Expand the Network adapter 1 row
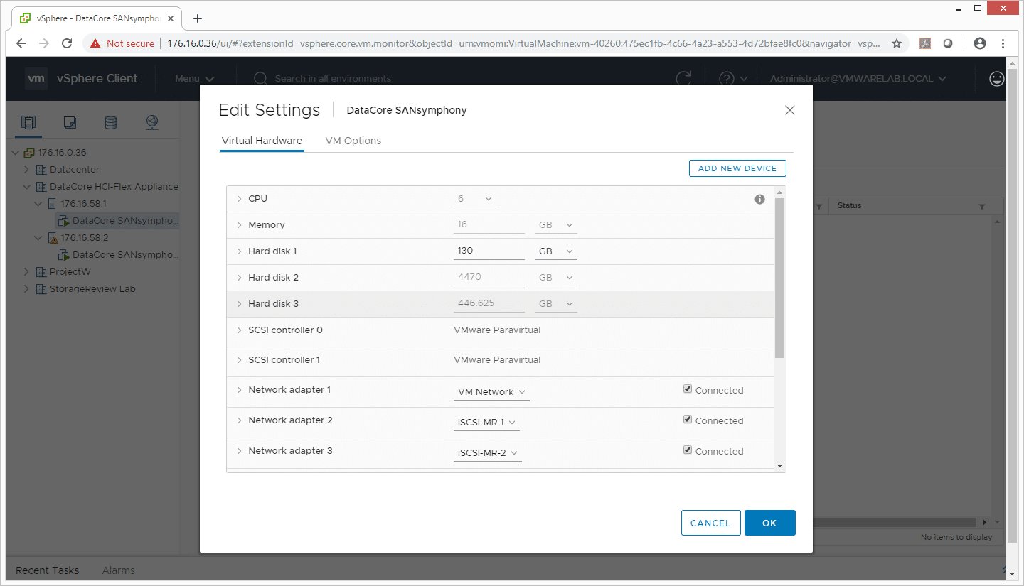Viewport: 1024px width, 586px height. (x=239, y=390)
